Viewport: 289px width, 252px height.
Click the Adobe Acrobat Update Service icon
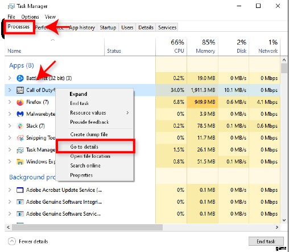(x=20, y=190)
